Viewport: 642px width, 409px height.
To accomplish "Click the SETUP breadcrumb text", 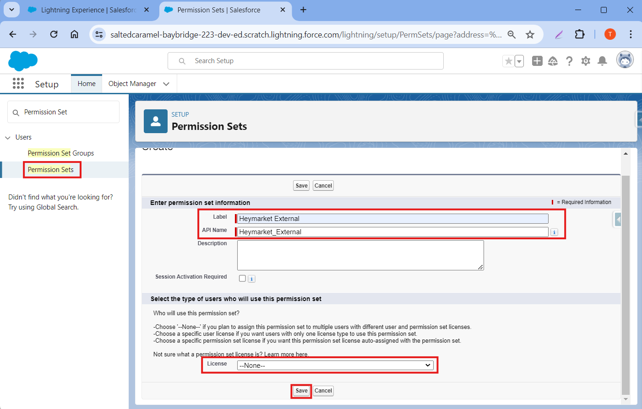I will pyautogui.click(x=180, y=114).
